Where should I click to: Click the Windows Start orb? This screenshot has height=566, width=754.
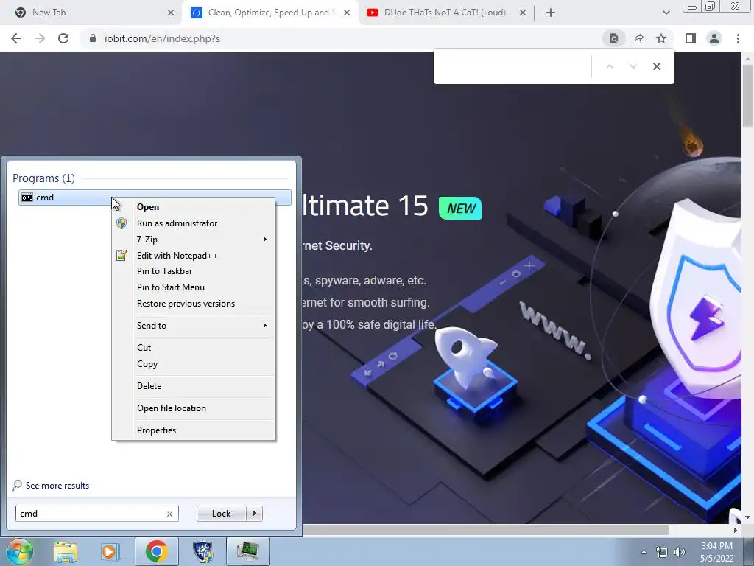click(20, 551)
